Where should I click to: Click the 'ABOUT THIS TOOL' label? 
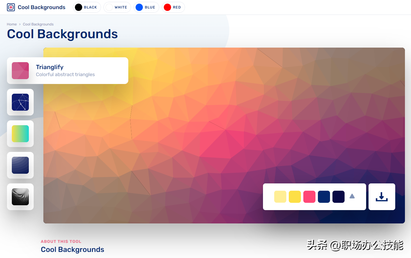coord(61,242)
